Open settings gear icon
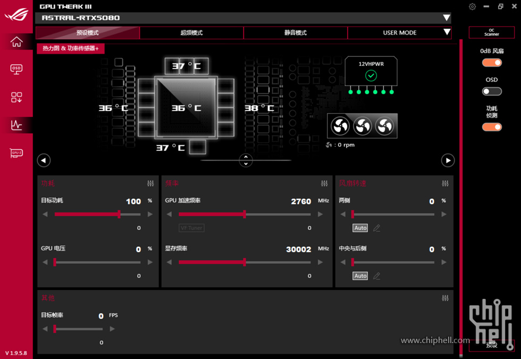 472,6
